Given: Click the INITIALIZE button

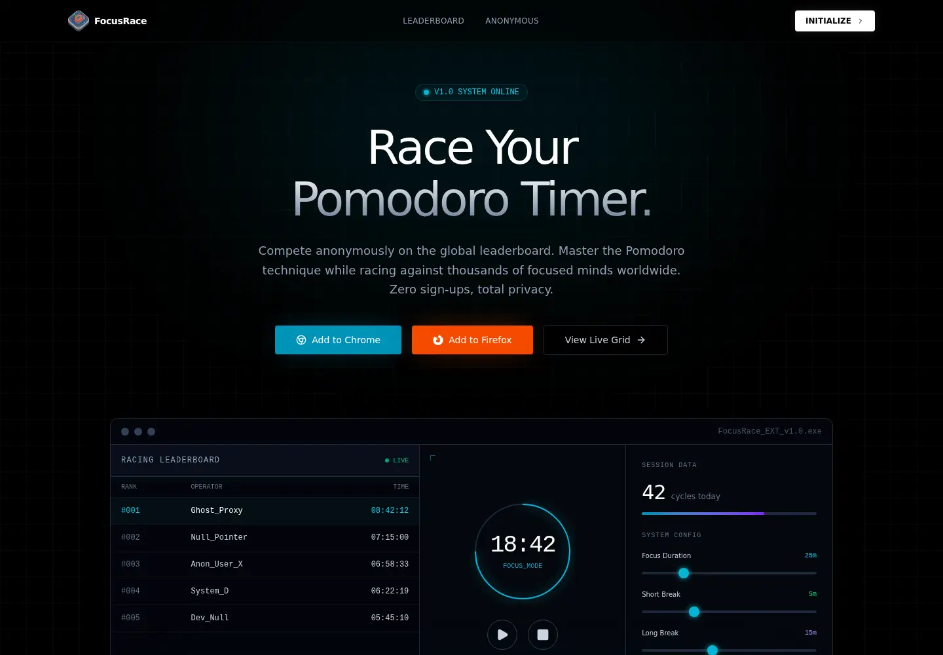Looking at the screenshot, I should (x=834, y=21).
